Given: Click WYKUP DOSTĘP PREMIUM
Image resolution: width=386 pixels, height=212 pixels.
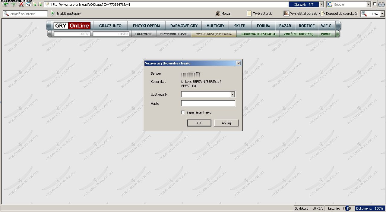Looking at the screenshot, I should click(x=214, y=34).
